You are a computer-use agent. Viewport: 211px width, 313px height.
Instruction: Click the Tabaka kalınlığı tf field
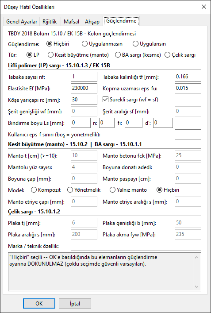188,77
